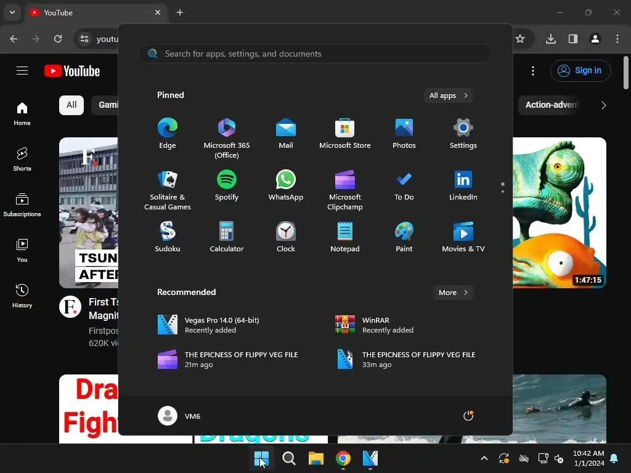Open a new Chrome tab
Viewport: 631px width, 473px height.
[x=180, y=12]
